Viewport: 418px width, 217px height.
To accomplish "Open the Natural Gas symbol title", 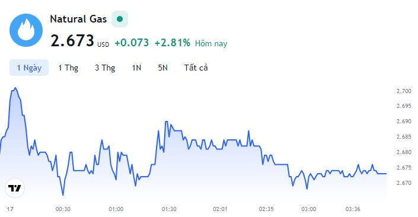I will click(x=78, y=19).
